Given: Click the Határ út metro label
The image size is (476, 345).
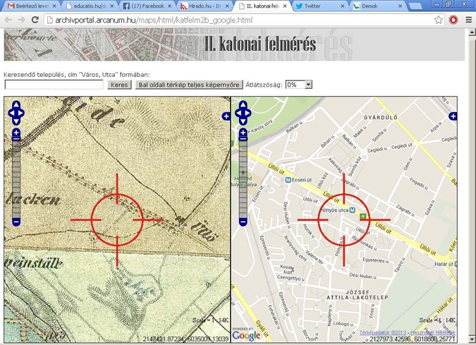Looking at the screenshot, I should pyautogui.click(x=444, y=264).
